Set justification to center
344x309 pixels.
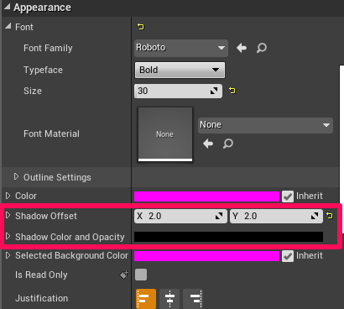click(169, 299)
